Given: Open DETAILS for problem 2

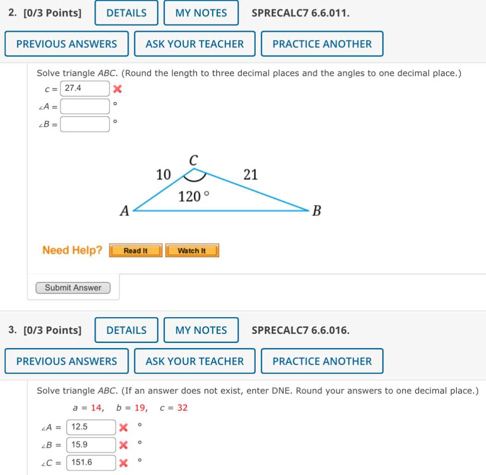Looking at the screenshot, I should [x=126, y=12].
